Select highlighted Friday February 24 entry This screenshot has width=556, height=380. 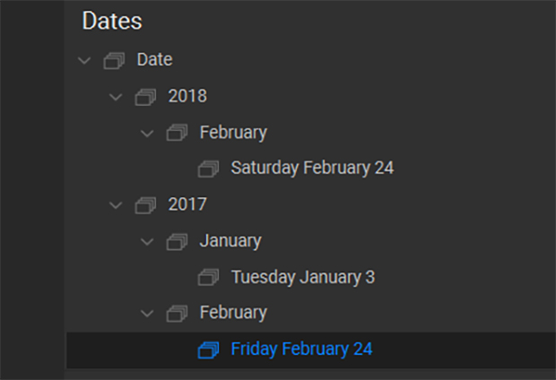point(311,350)
